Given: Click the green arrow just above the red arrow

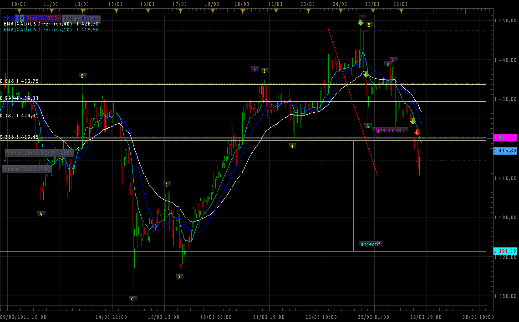Looking at the screenshot, I should click(x=413, y=121).
